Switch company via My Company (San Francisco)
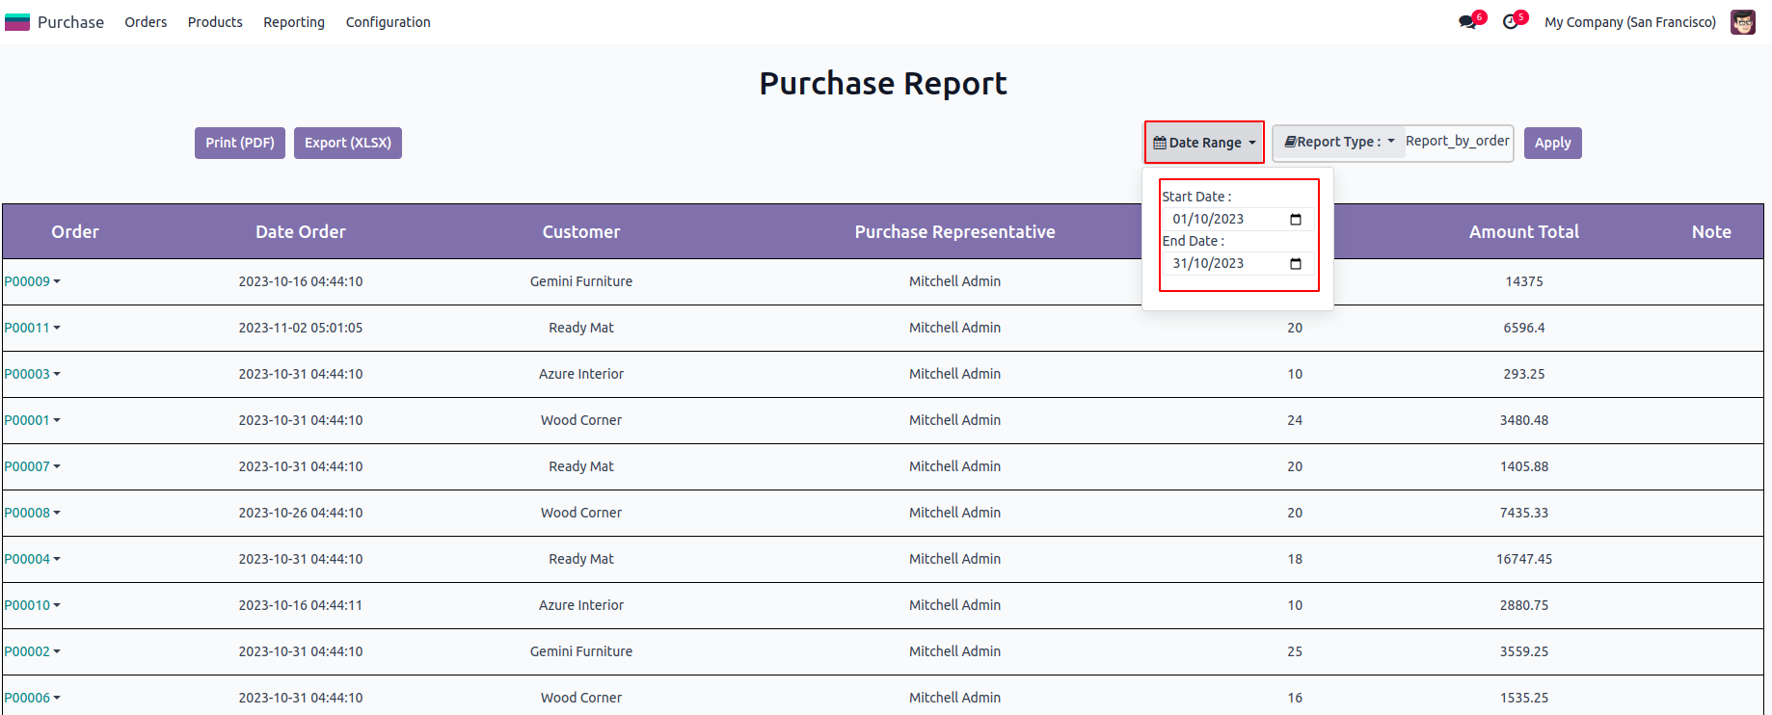The image size is (1772, 715). [x=1629, y=22]
